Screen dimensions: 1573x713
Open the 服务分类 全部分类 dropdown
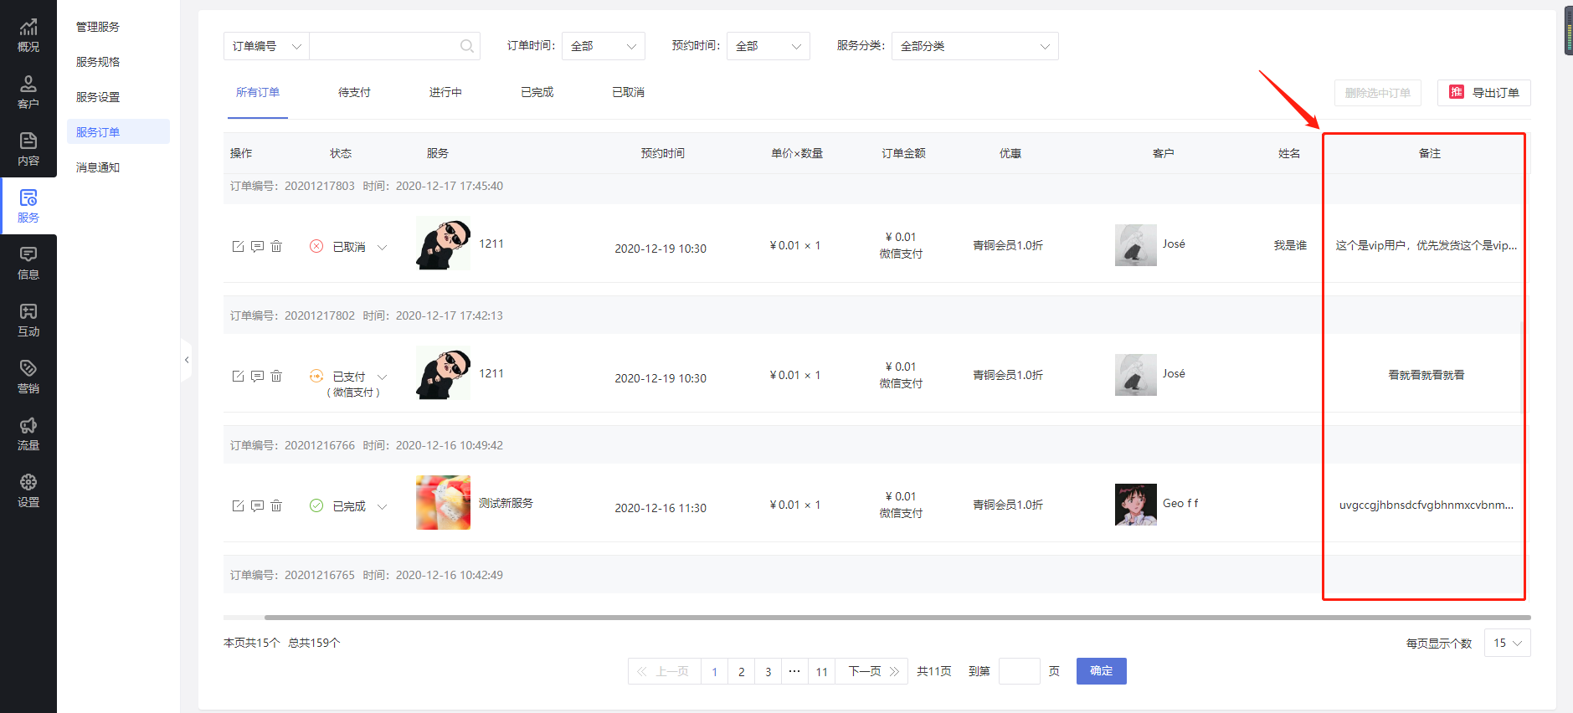click(975, 46)
